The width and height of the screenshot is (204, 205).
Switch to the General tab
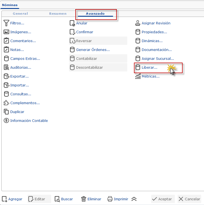tap(20, 14)
